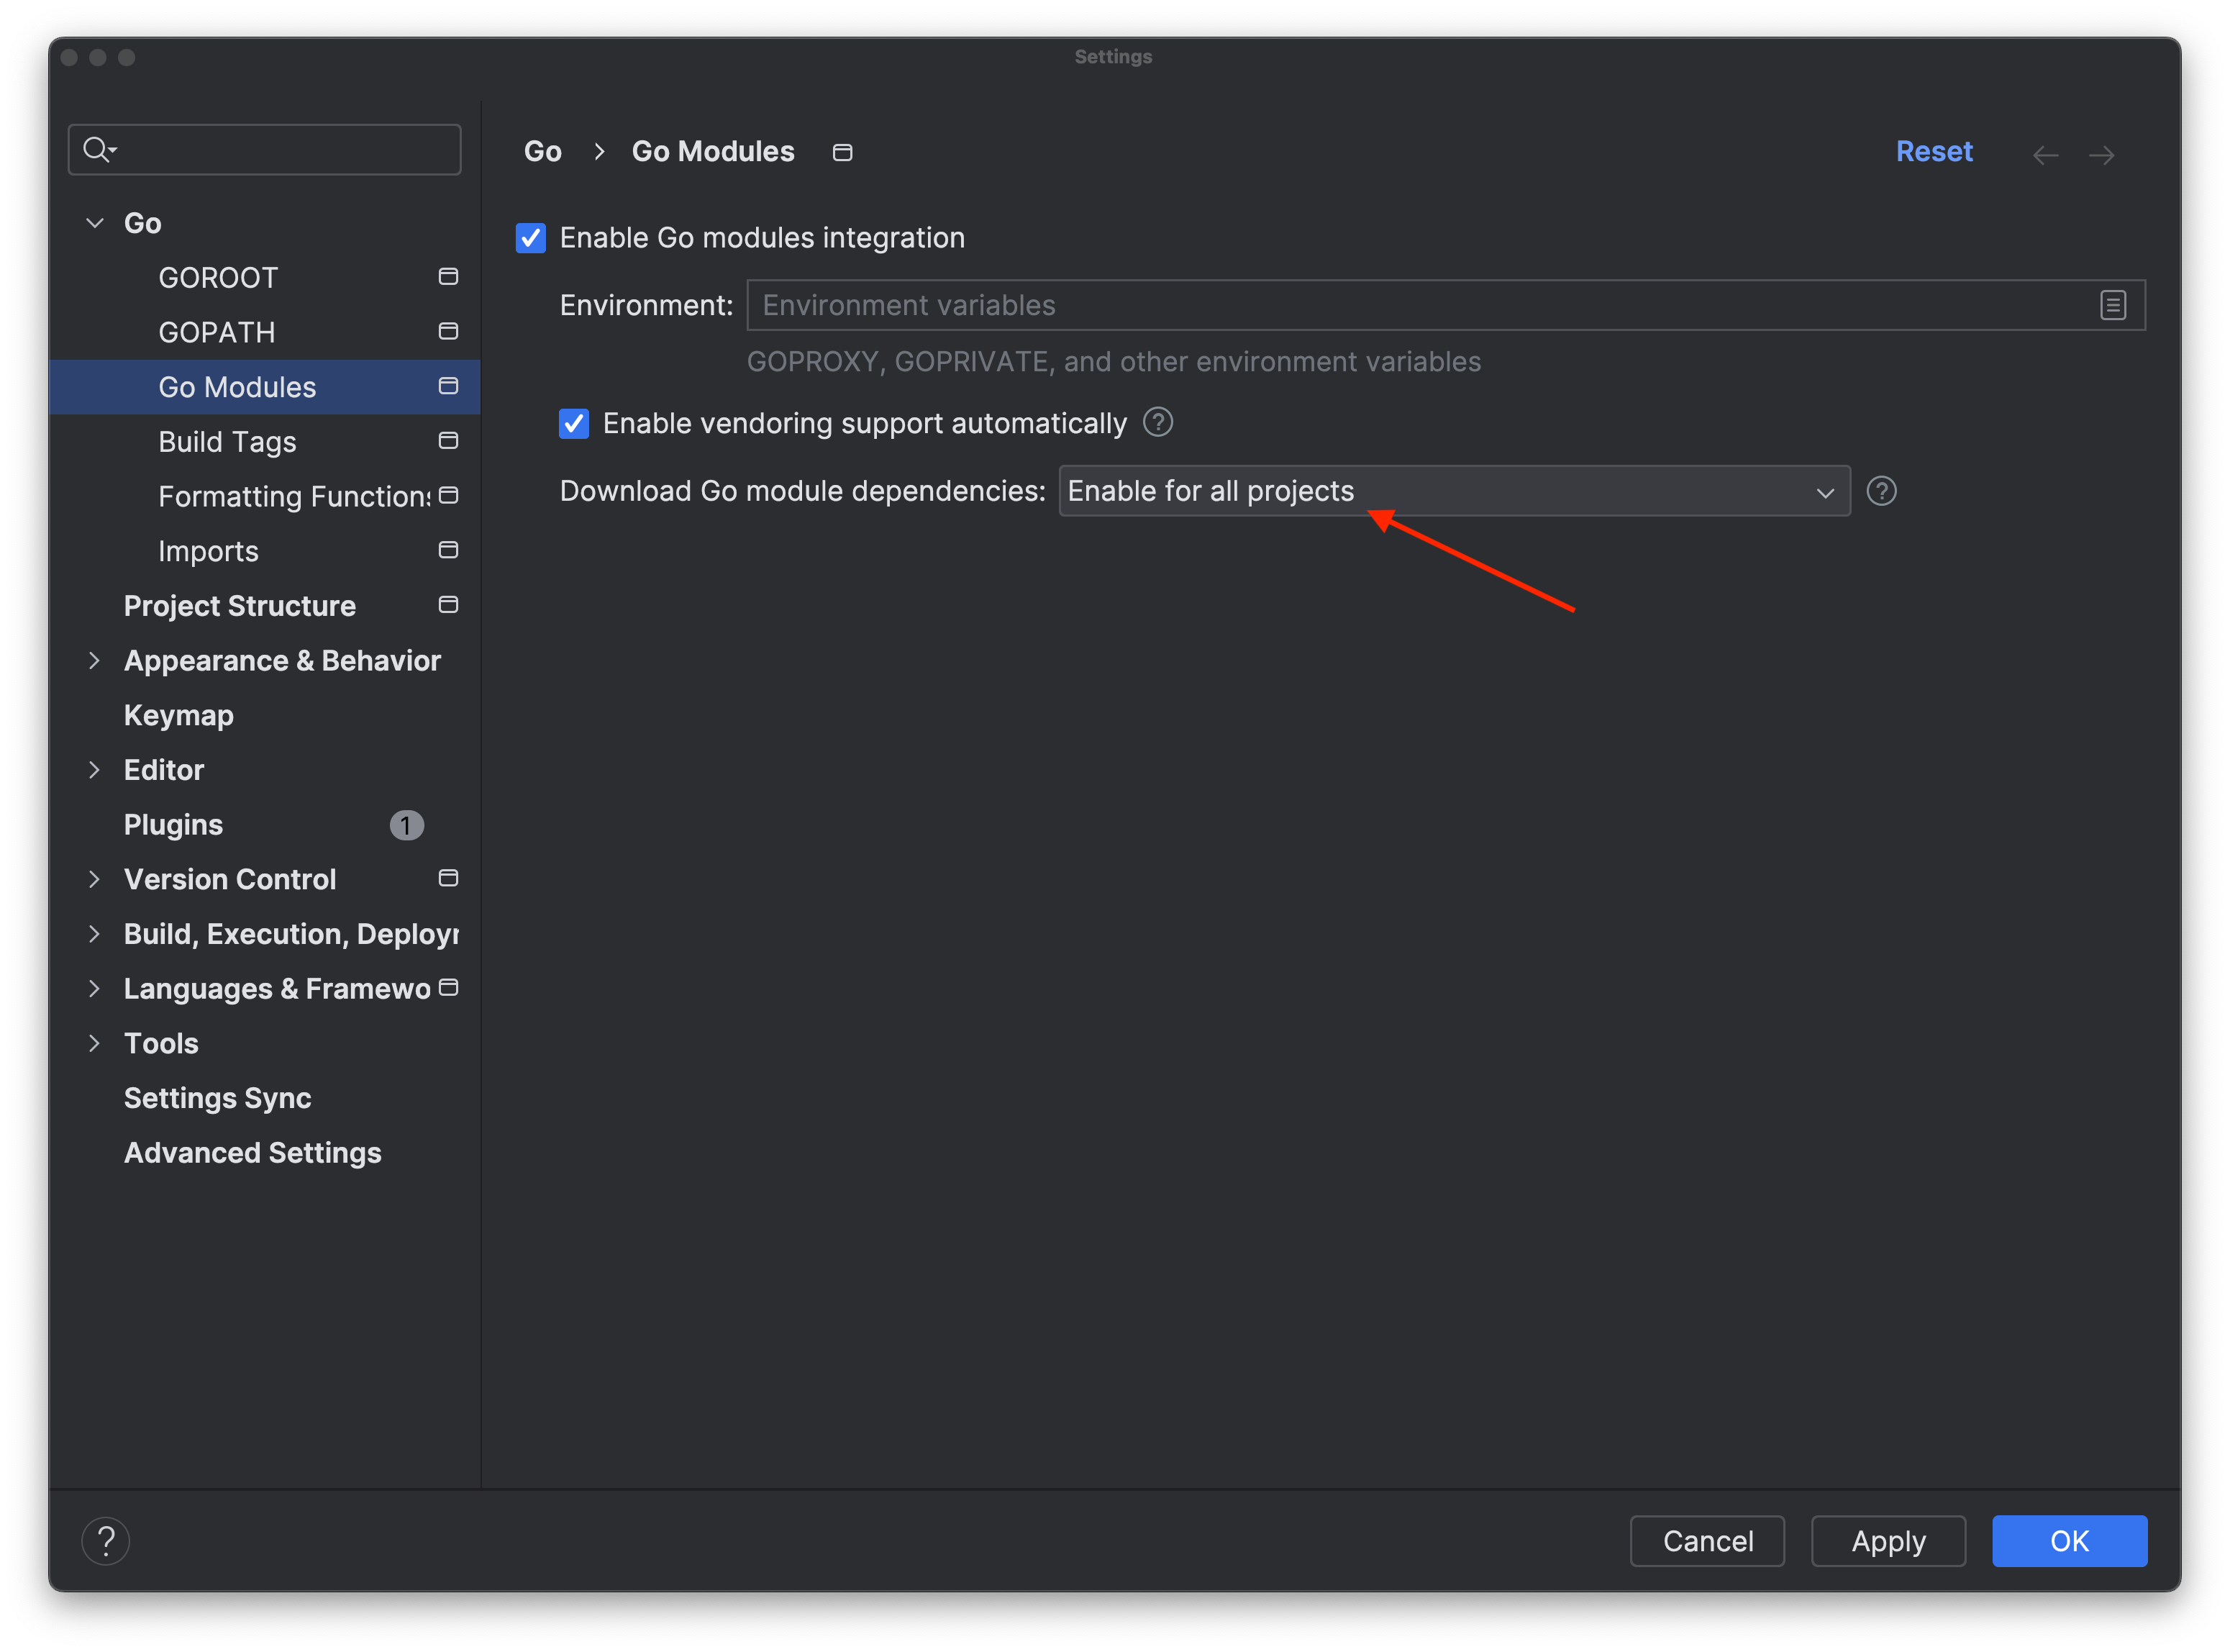Click the GOROOT settings icon

coord(447,276)
